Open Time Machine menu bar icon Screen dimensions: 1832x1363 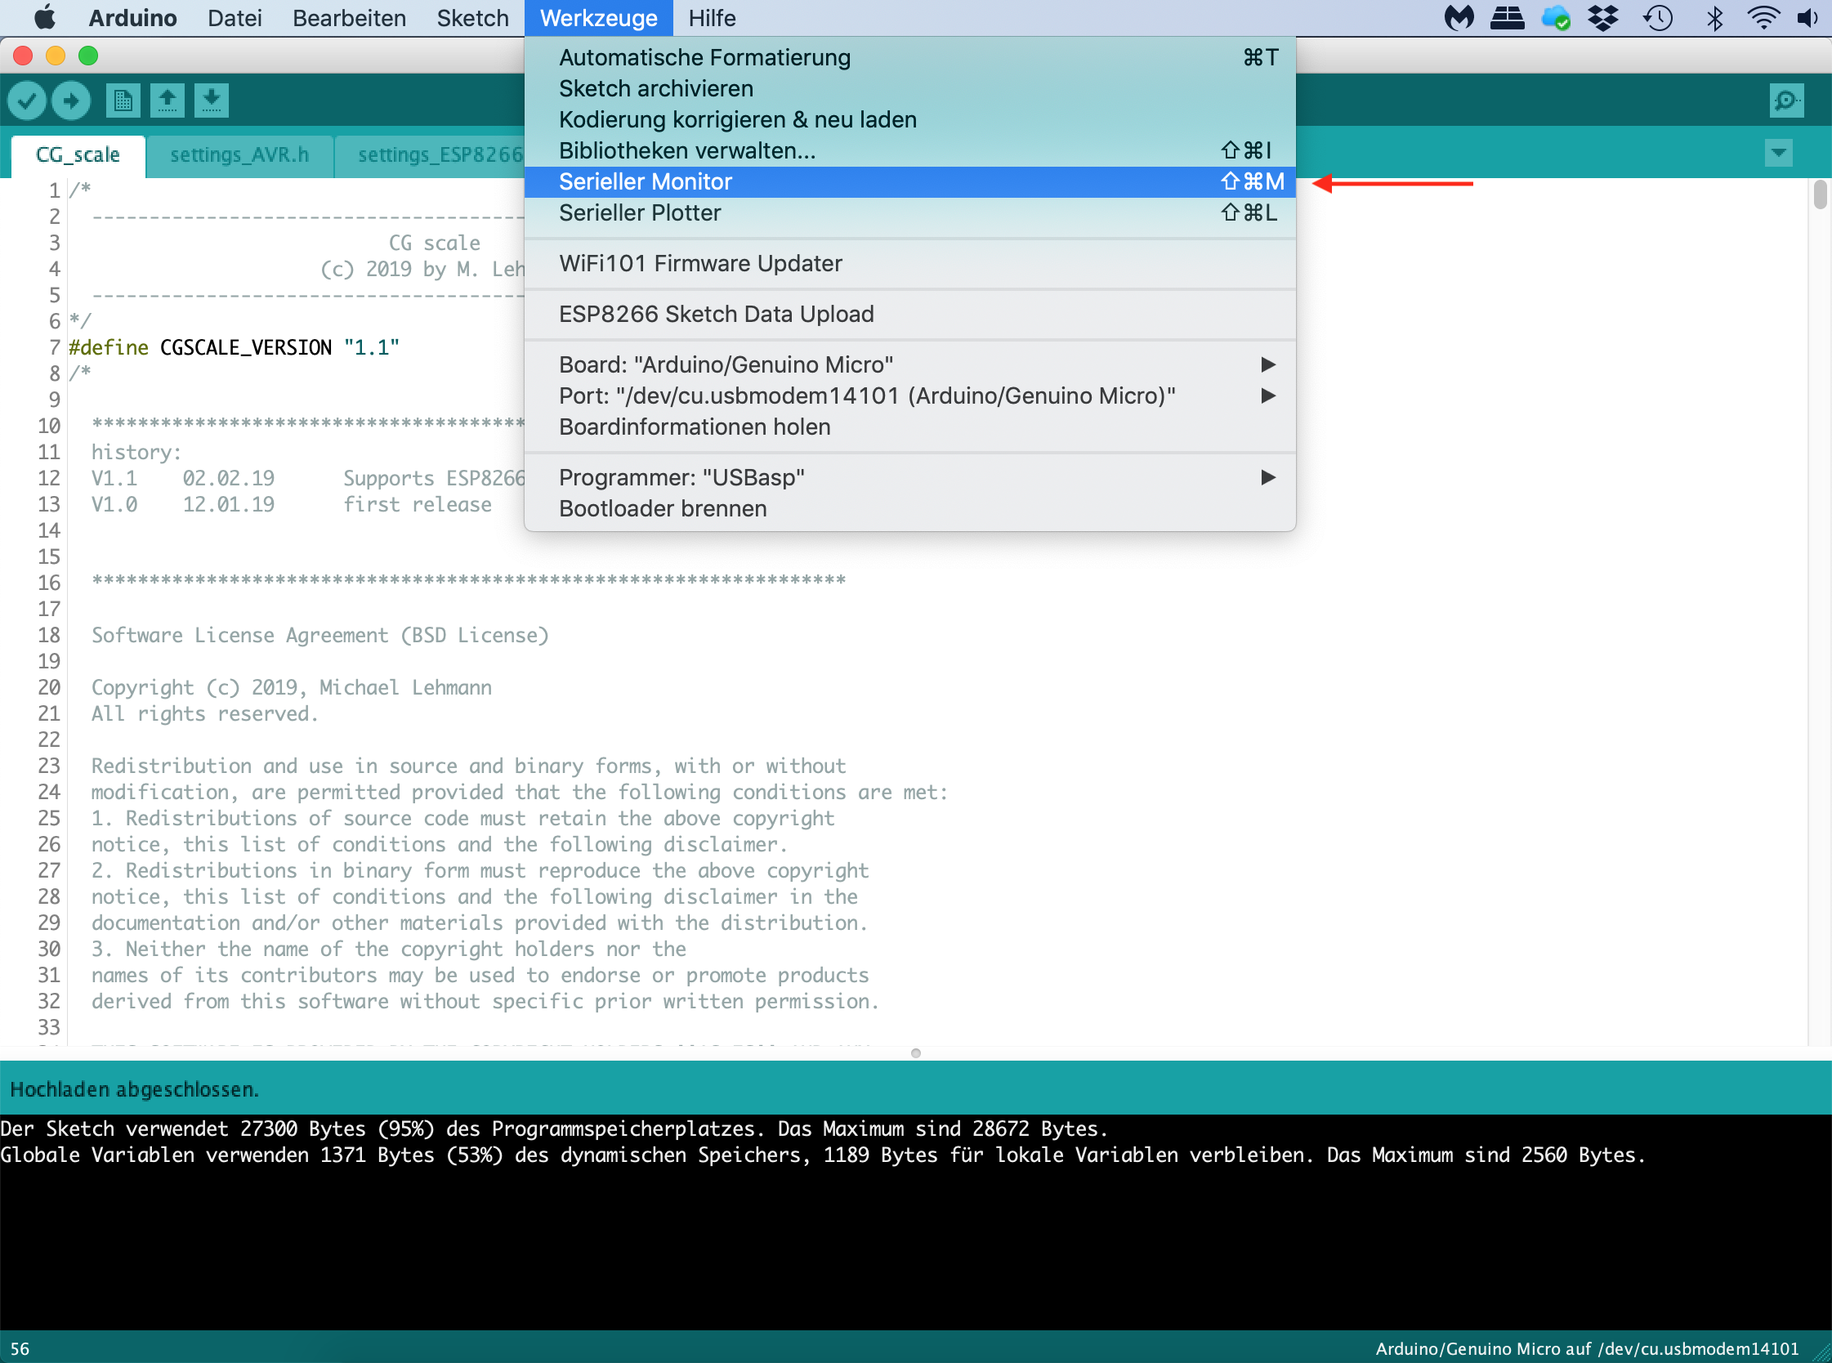point(1658,17)
